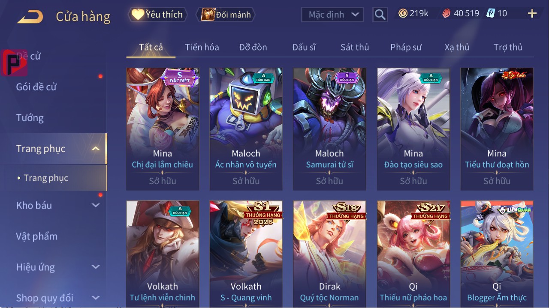Screen dimensions: 549x308
Task: Tap the plus icon to add currency
Action: coord(532,14)
